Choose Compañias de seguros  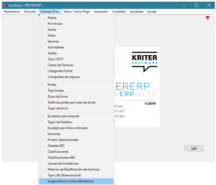coord(76,77)
